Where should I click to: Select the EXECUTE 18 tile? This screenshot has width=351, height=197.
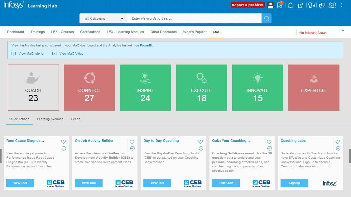(x=202, y=88)
